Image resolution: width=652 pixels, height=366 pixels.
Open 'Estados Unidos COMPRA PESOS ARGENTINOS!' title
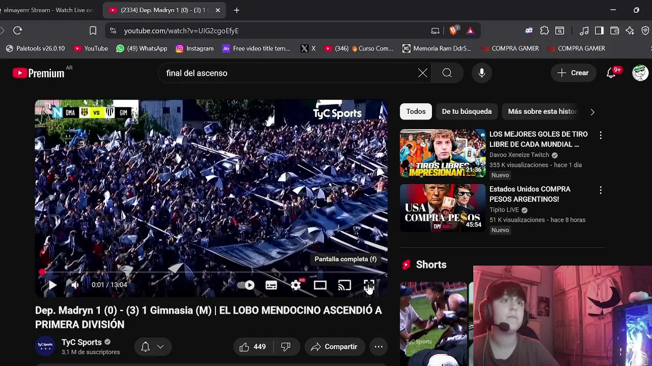pos(530,194)
